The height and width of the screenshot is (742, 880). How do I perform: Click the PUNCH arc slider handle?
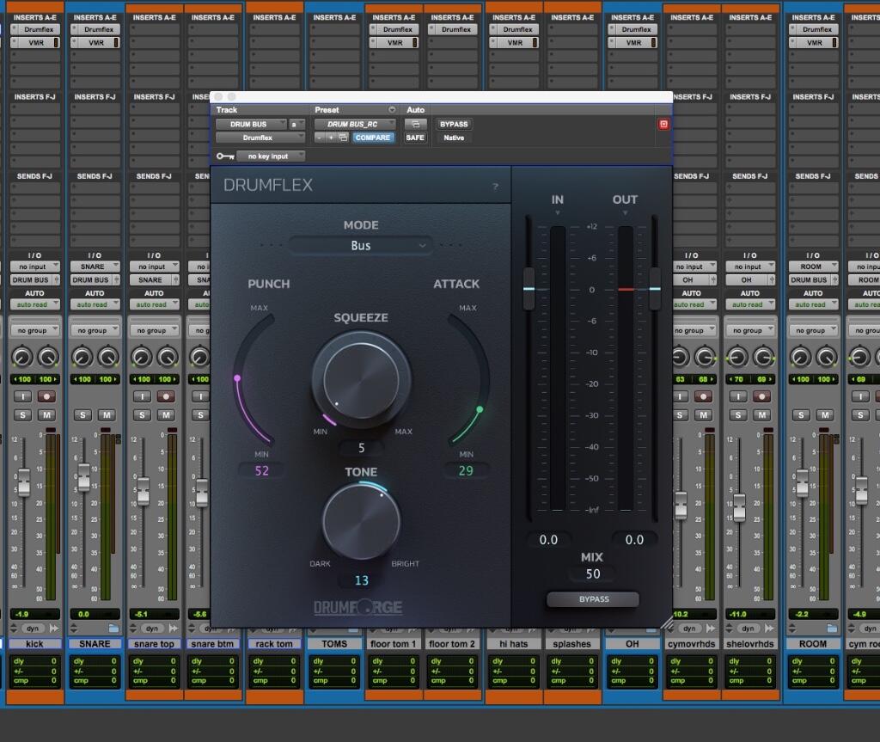(x=237, y=378)
